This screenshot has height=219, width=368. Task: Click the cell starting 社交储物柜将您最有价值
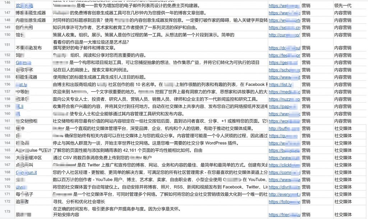160,121
